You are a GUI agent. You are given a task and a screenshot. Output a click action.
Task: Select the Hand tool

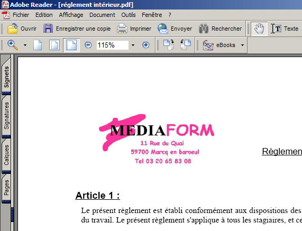(x=259, y=29)
